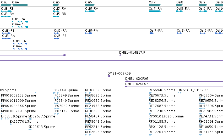Select EST RE62696.5prime

[x=88, y=135]
